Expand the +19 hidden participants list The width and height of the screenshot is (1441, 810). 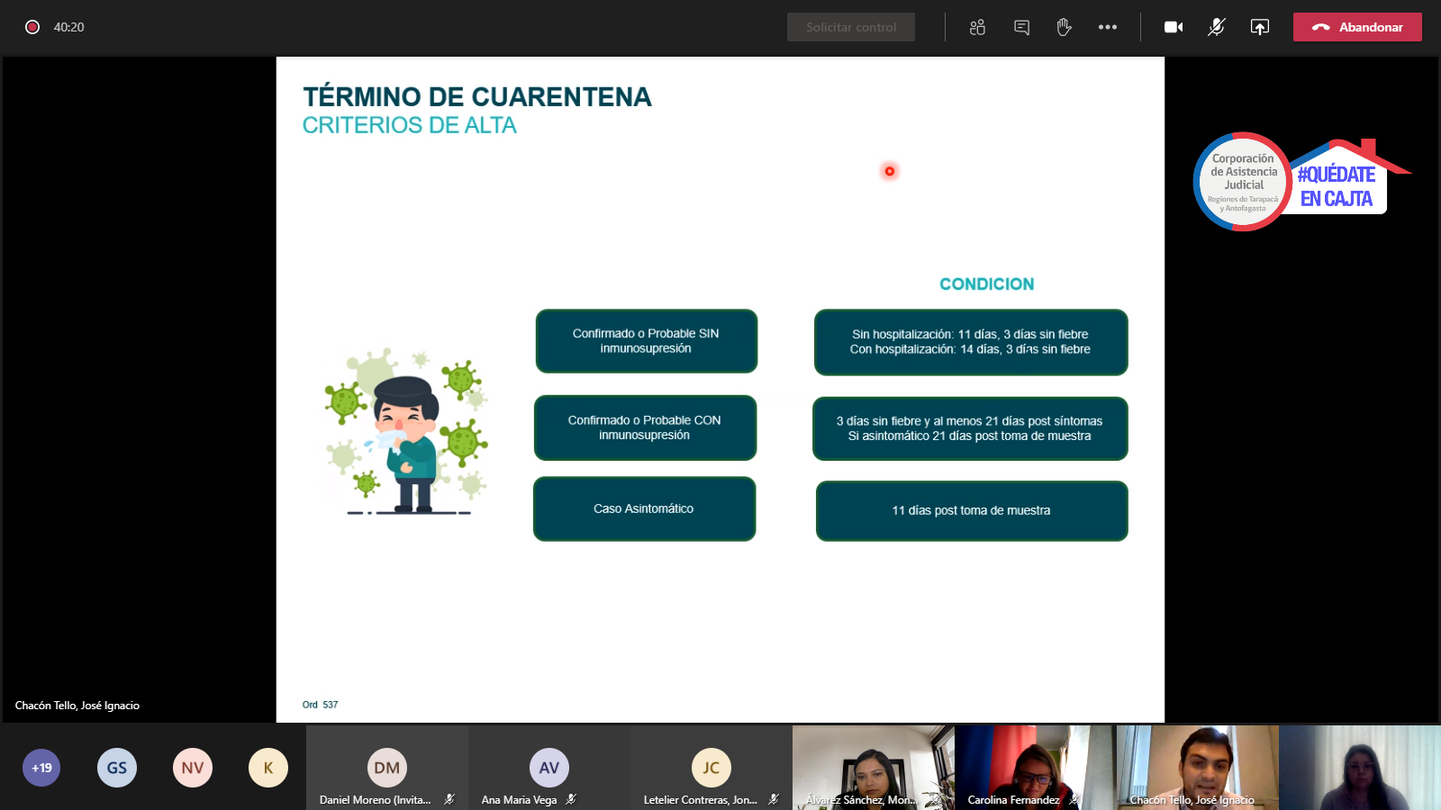point(41,768)
